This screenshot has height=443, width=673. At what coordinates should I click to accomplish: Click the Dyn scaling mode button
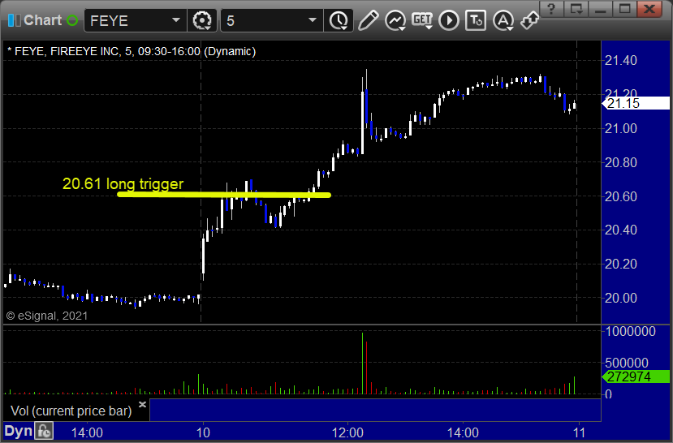(18, 431)
